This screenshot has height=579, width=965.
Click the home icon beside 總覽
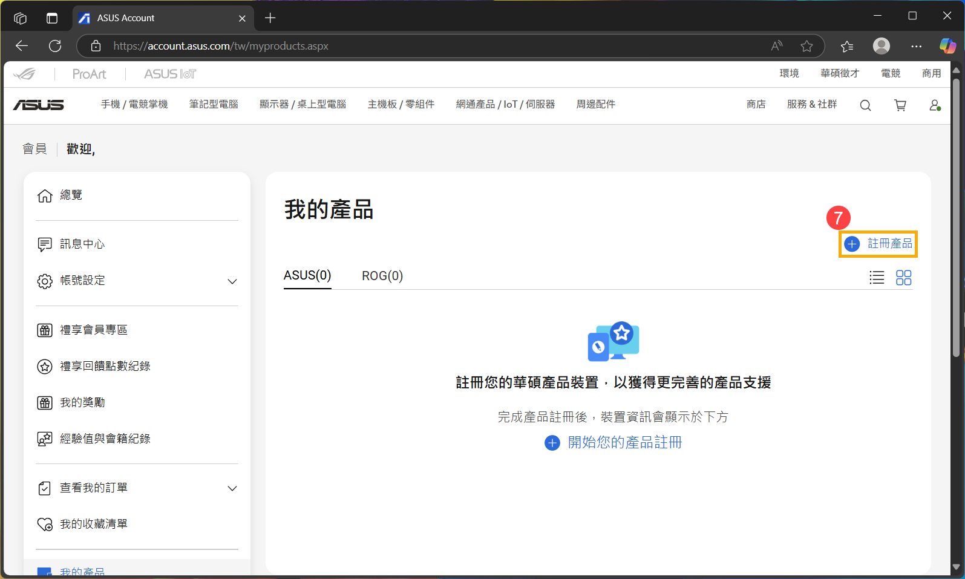(x=45, y=195)
